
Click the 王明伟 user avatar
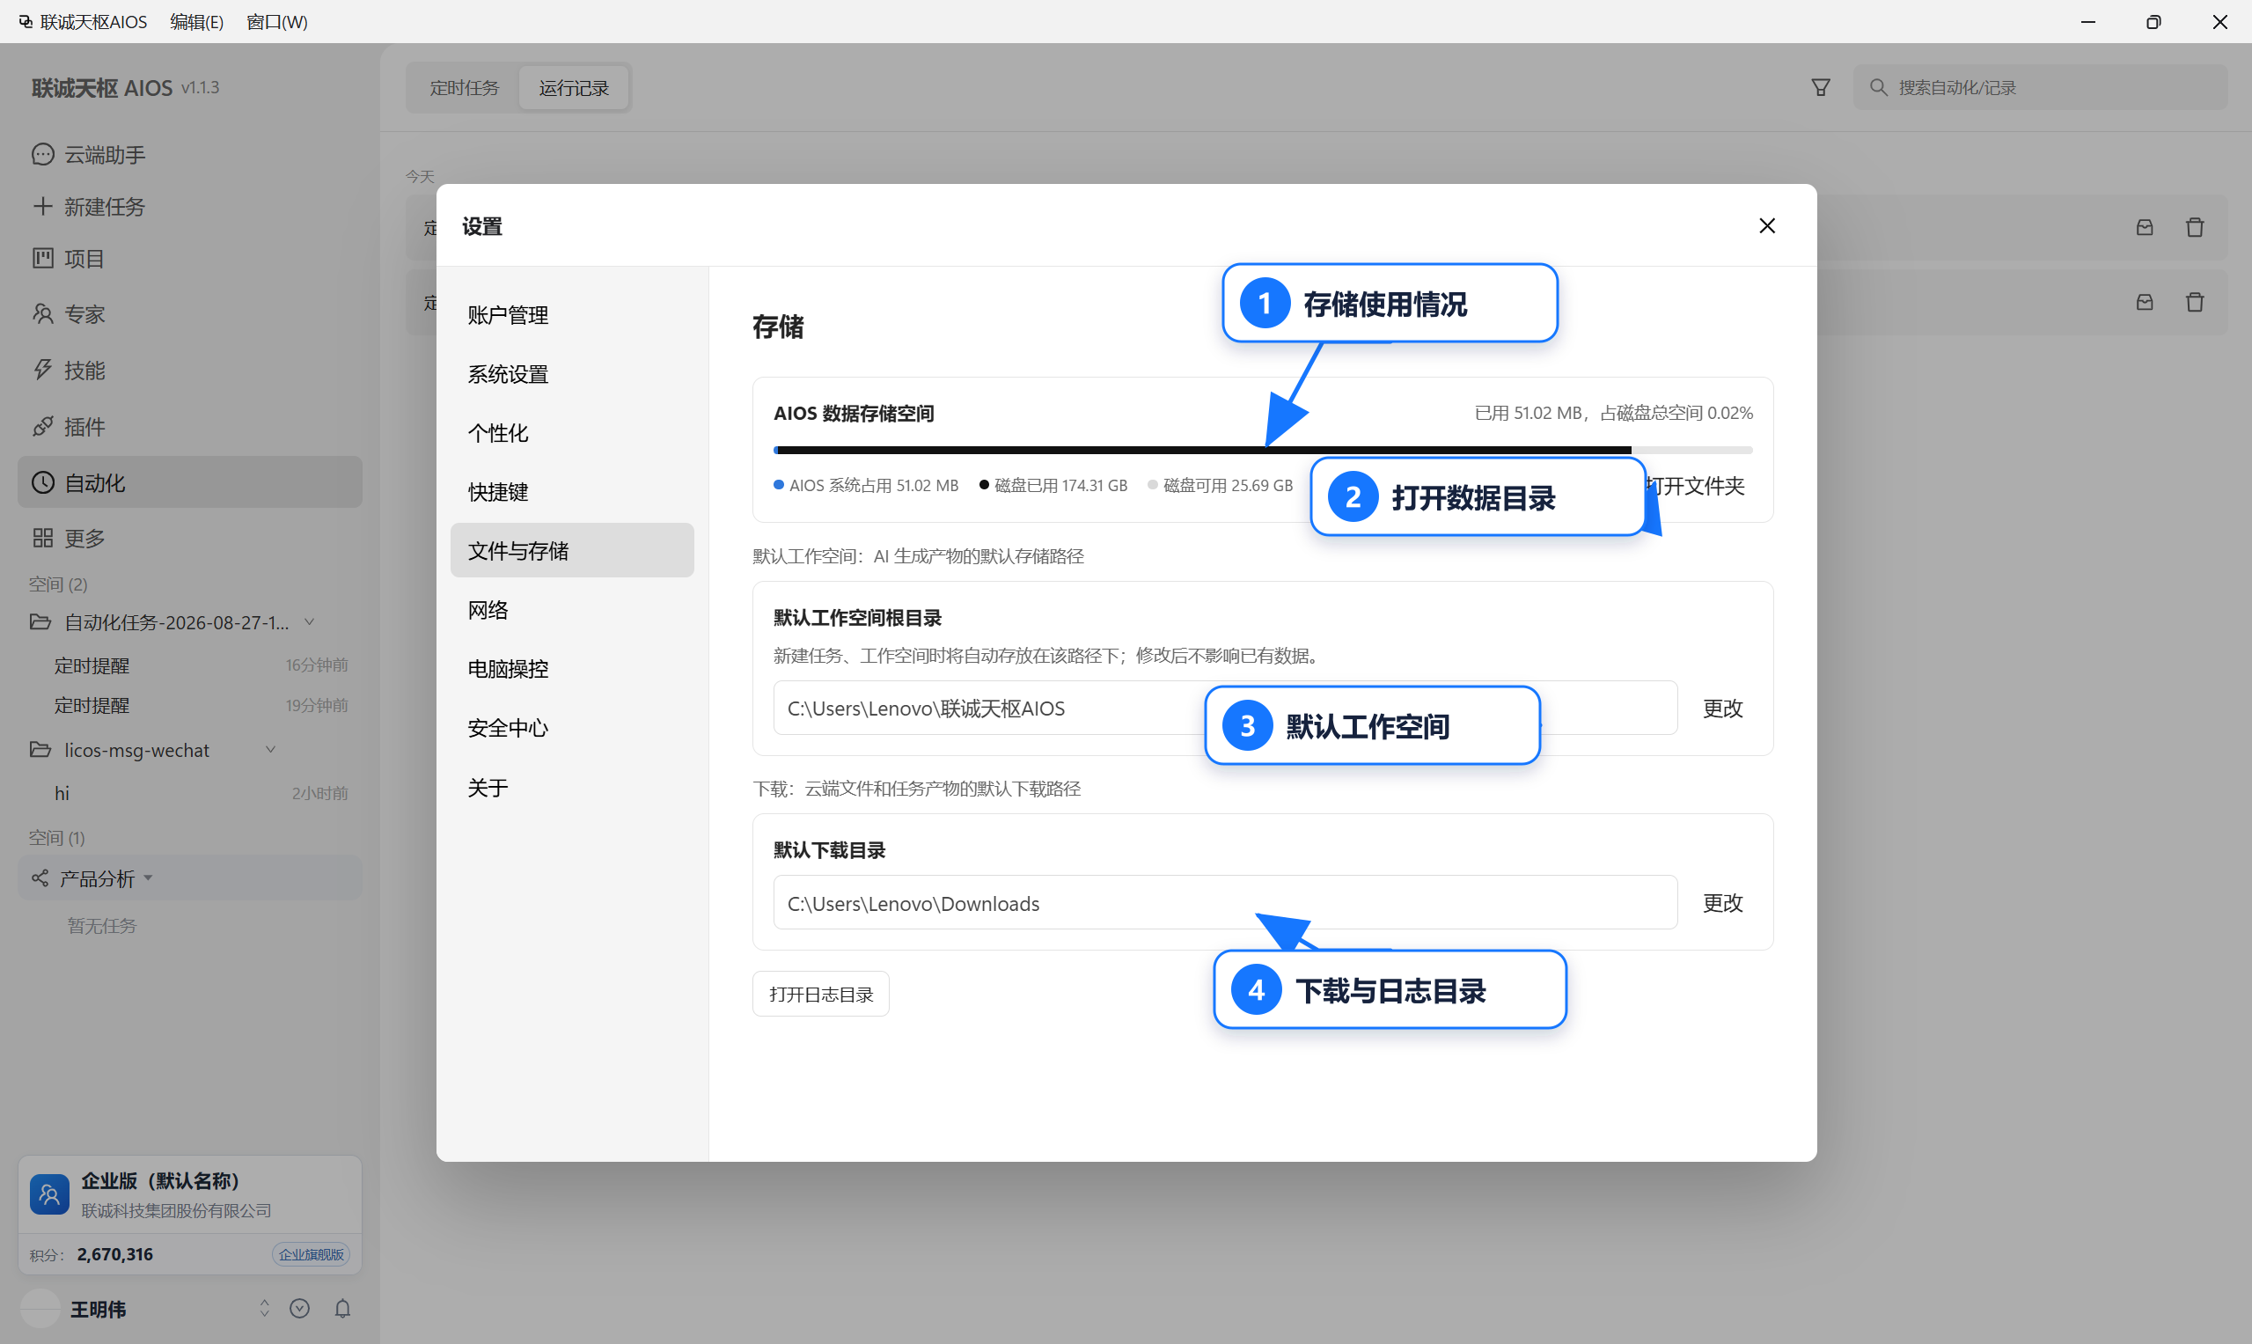coord(40,1309)
